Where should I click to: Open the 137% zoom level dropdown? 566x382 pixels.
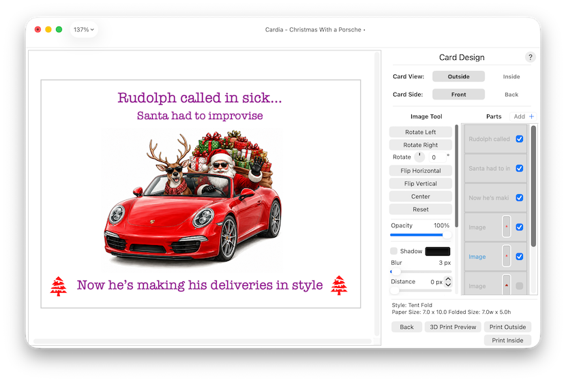pyautogui.click(x=84, y=29)
